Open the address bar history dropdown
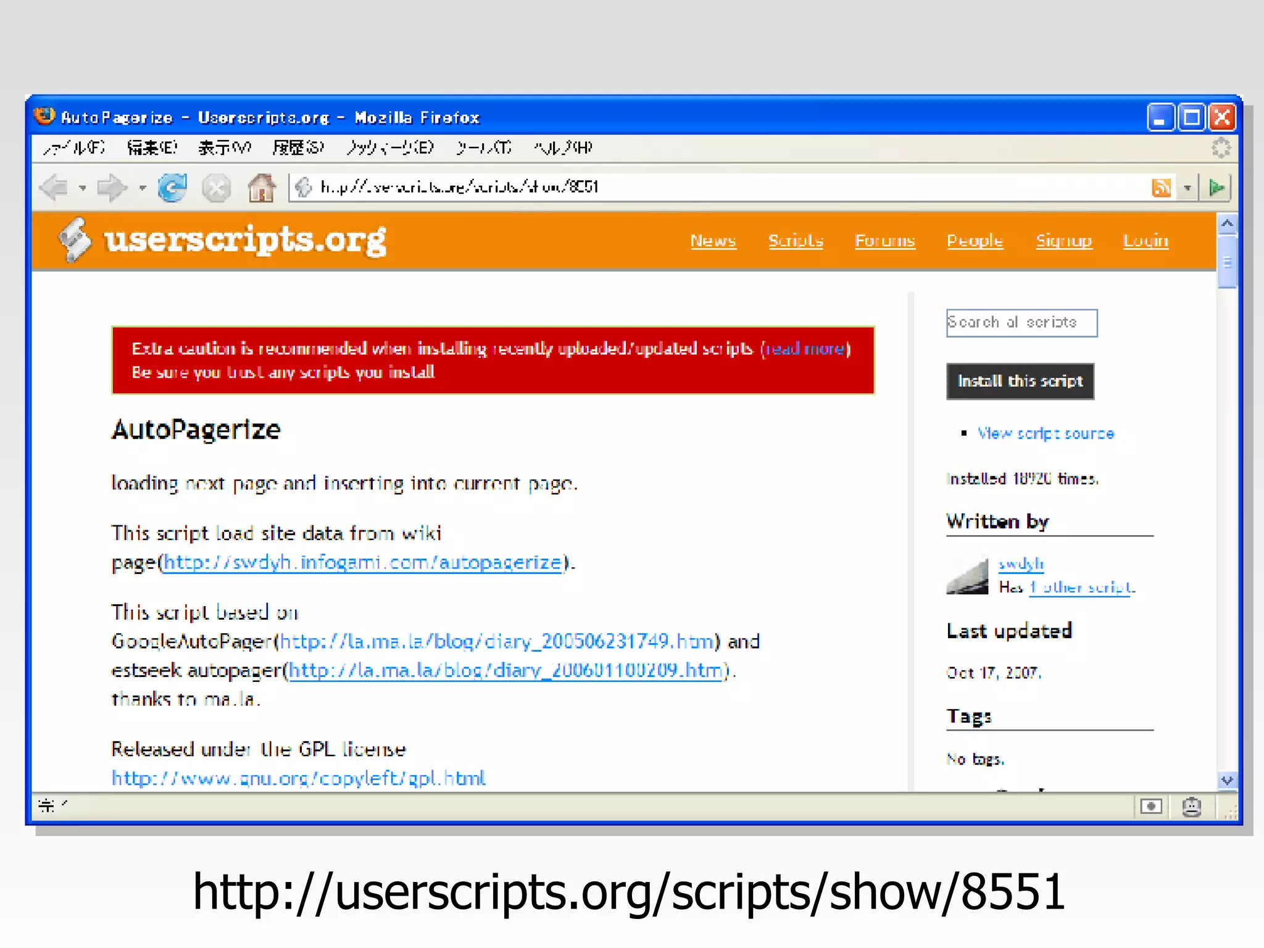The height and width of the screenshot is (948, 1264). pyautogui.click(x=1187, y=188)
